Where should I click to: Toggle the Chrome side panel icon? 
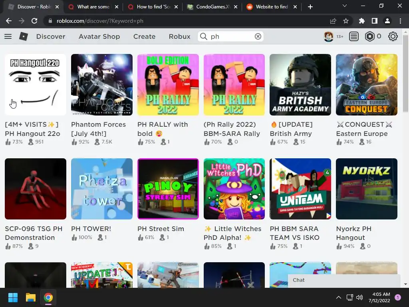click(x=375, y=21)
